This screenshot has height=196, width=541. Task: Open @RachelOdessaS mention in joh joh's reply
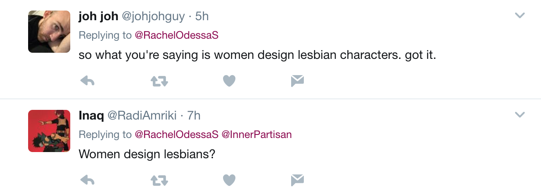[x=177, y=36]
